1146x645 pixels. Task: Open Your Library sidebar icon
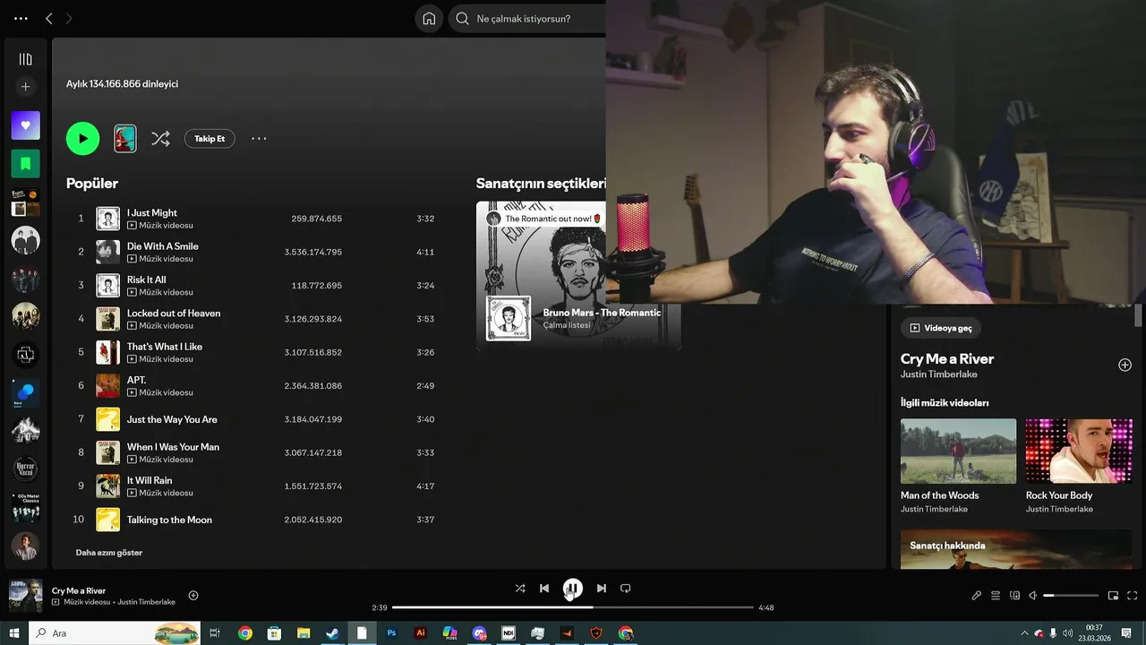(x=25, y=59)
